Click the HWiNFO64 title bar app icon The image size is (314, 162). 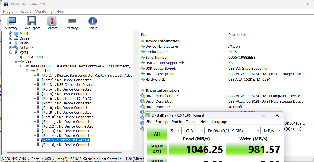point(6,4)
